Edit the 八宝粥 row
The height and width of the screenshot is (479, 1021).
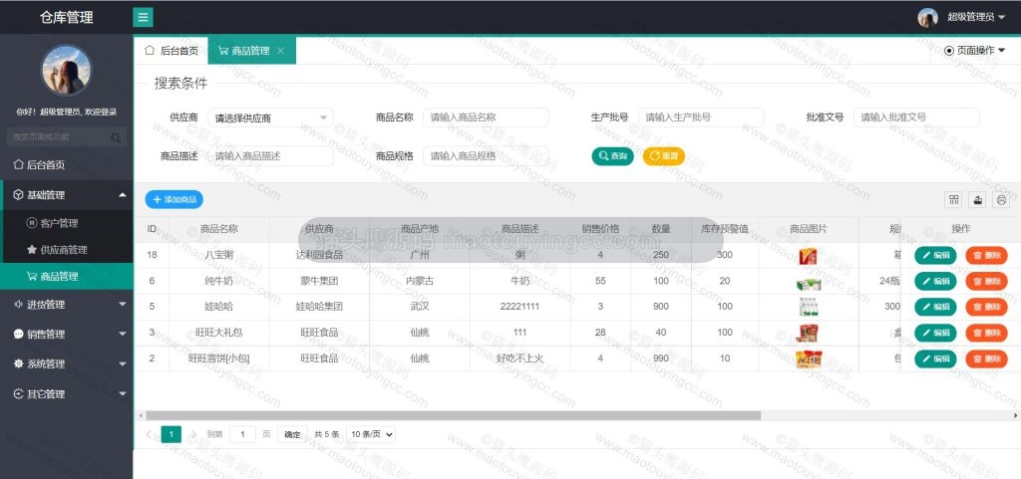[935, 255]
